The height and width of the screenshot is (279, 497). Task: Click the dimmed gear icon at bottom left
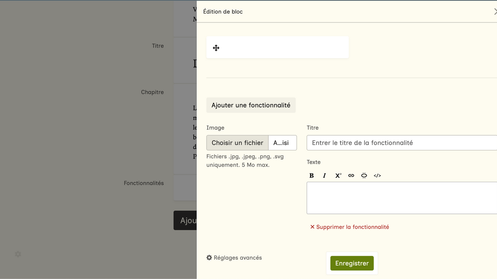pos(18,254)
